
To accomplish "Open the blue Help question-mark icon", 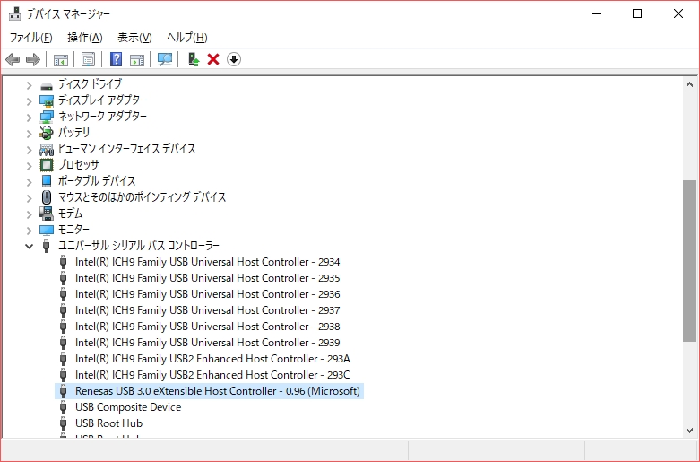I will pos(117,59).
